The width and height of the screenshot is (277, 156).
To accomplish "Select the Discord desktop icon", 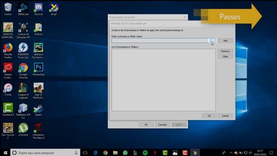I will [39, 9].
